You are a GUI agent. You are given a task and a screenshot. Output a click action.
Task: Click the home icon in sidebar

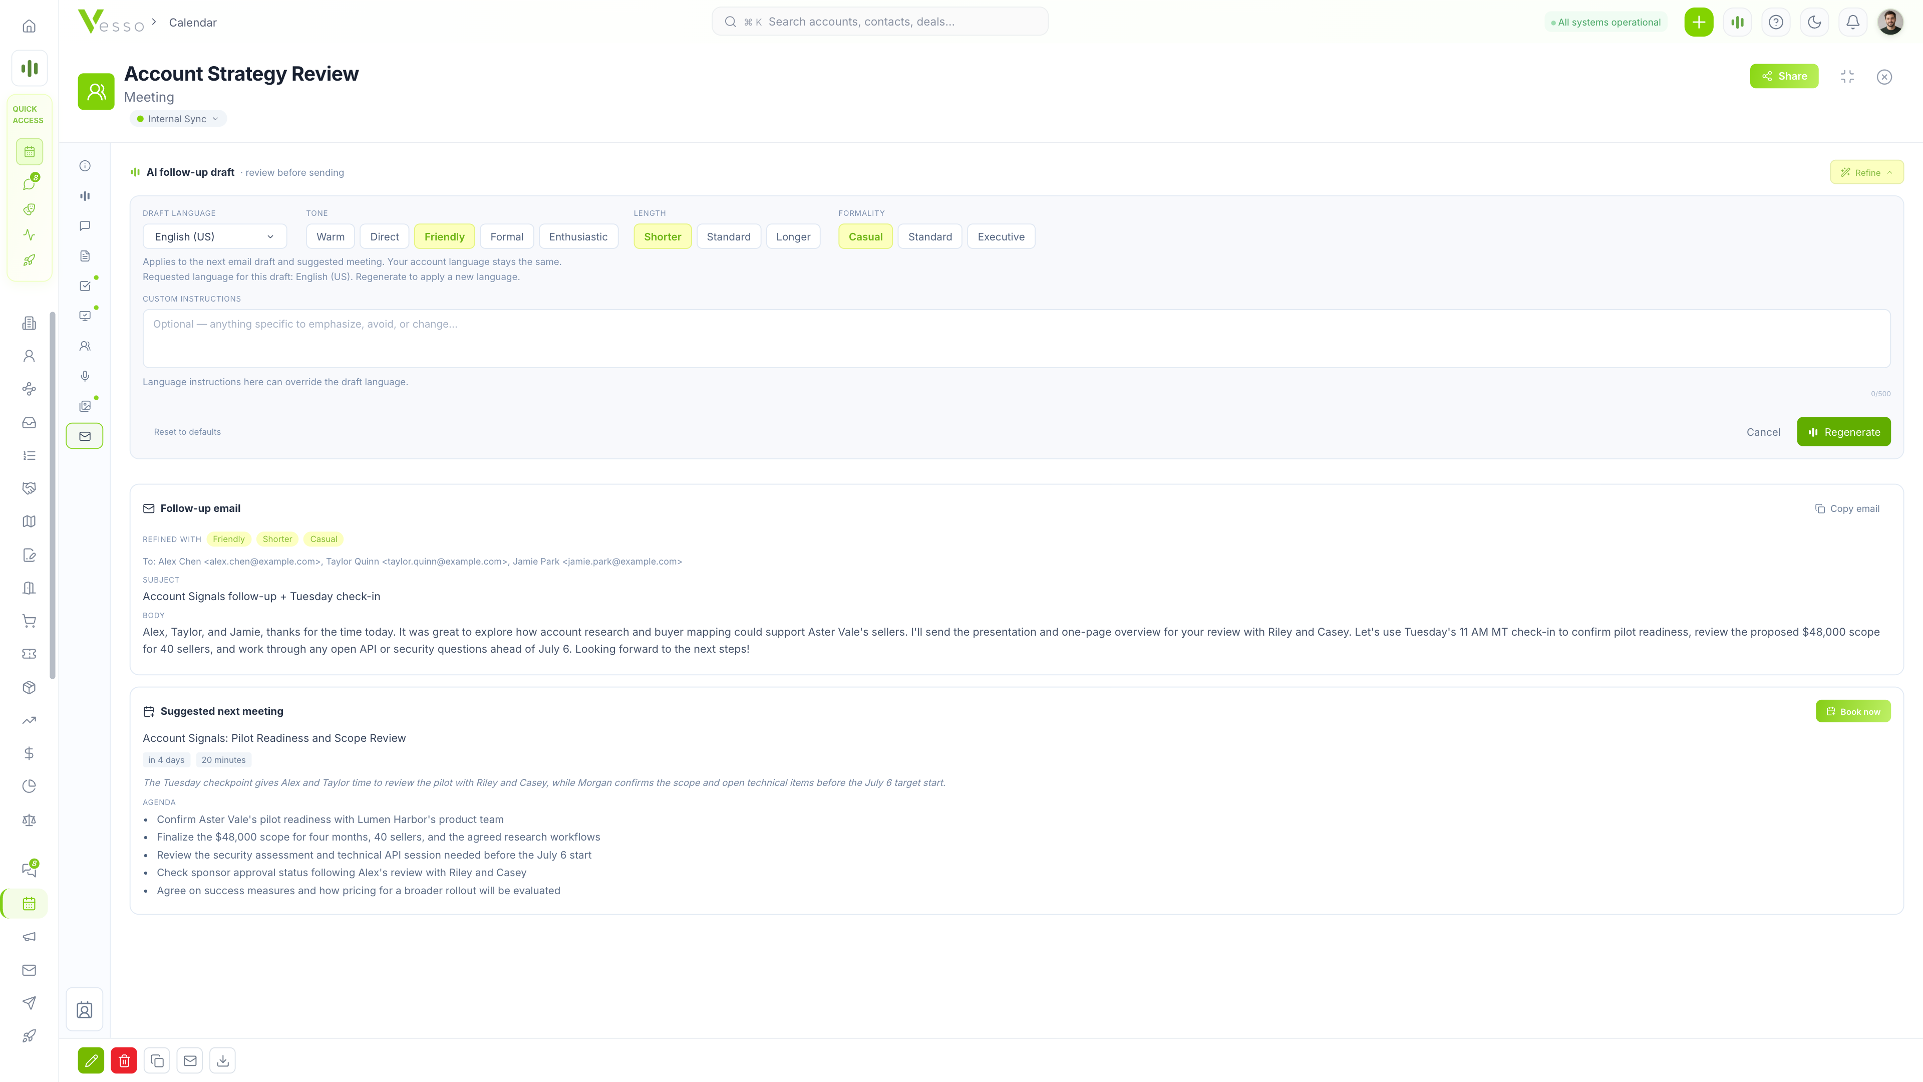(x=29, y=26)
